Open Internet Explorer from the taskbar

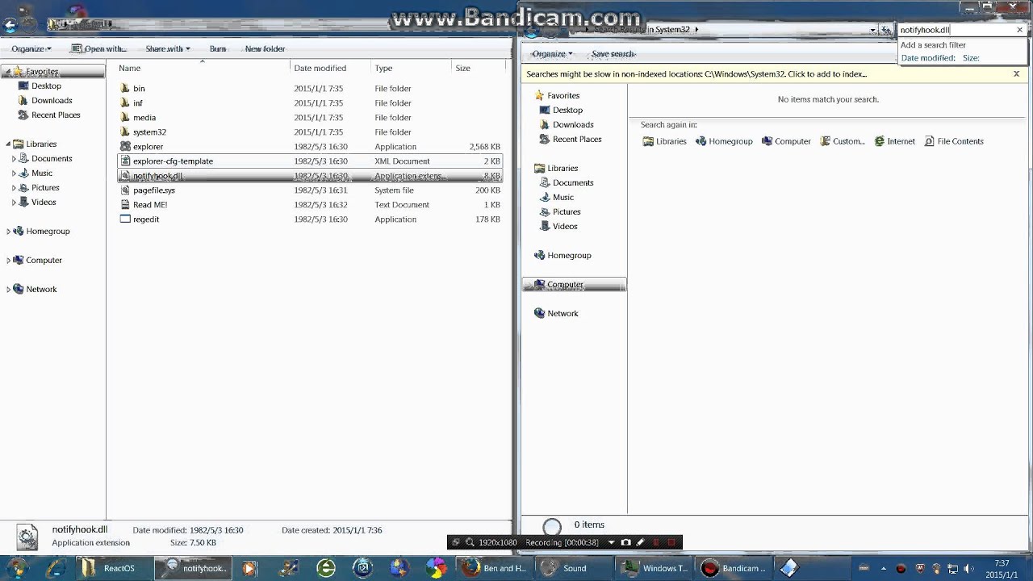click(56, 568)
